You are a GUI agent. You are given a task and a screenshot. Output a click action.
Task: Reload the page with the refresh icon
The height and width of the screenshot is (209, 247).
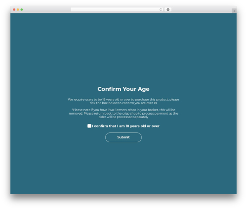pyautogui.click(x=161, y=10)
